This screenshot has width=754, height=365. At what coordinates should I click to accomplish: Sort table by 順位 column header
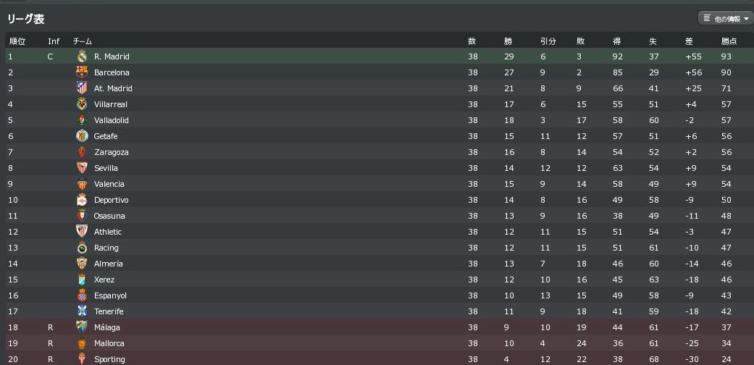(x=17, y=41)
